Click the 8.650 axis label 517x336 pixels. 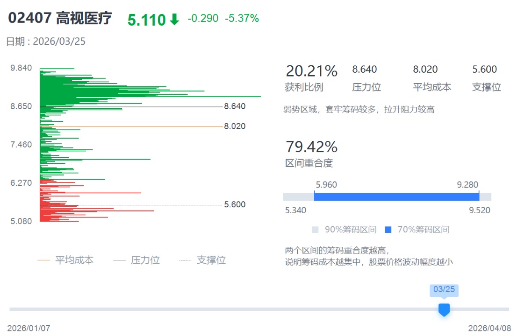tap(21, 106)
